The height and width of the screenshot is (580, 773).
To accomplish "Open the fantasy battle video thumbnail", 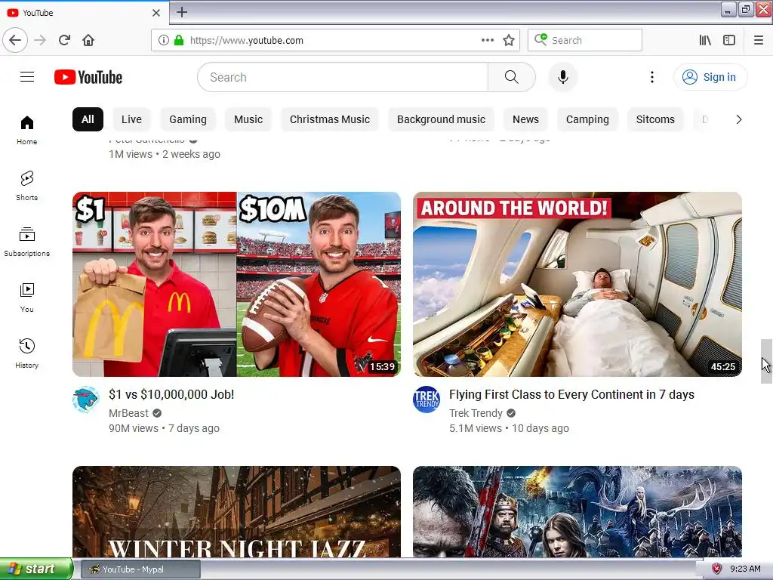I will tap(577, 512).
